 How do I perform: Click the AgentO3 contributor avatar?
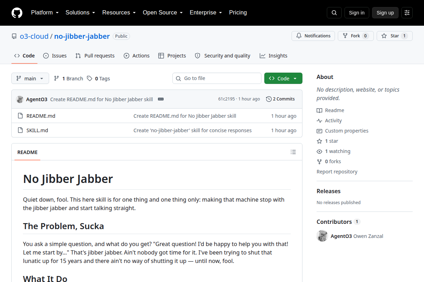tap(322, 236)
